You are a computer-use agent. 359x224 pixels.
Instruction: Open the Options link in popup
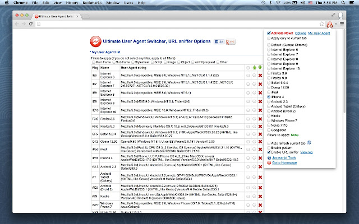301,34
